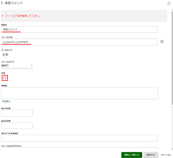Click the 式を挿入... link
Screen dimensions: 173x158
tap(7, 102)
